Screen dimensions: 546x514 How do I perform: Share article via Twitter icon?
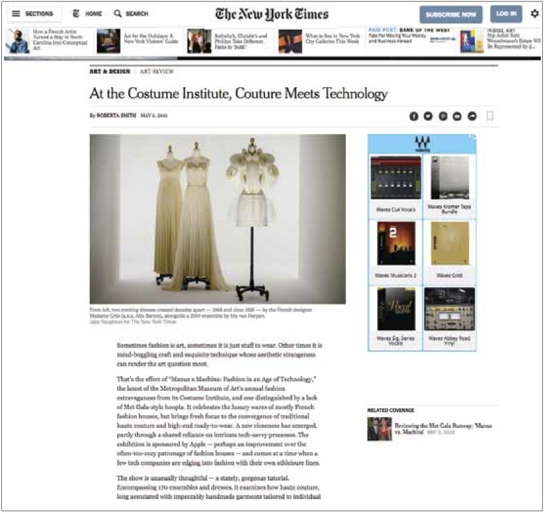(428, 117)
